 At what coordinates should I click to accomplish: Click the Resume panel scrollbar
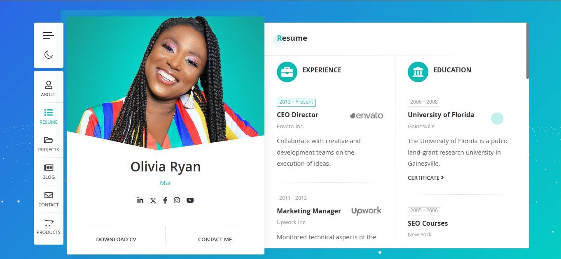(x=528, y=51)
